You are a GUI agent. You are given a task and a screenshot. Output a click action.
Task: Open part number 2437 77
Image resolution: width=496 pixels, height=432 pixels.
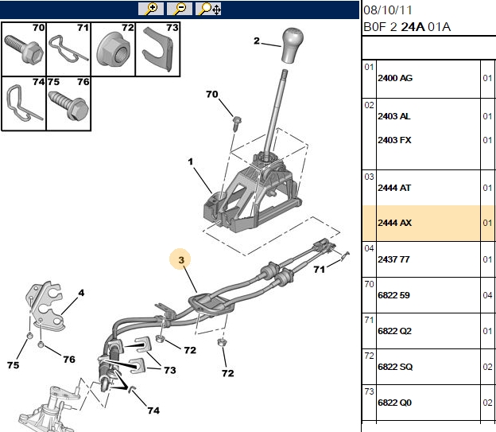click(x=393, y=259)
